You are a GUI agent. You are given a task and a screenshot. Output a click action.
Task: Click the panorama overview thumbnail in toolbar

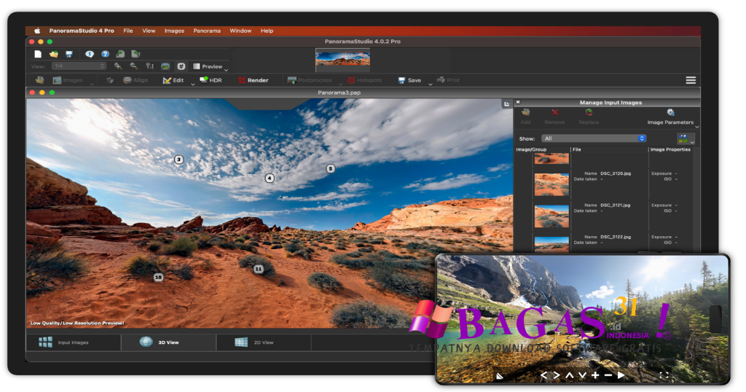342,59
